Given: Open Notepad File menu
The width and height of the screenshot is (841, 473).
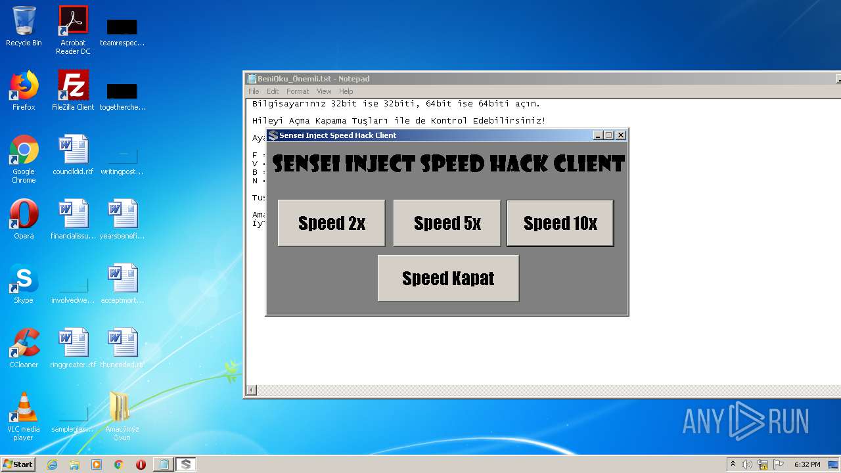Looking at the screenshot, I should click(x=254, y=91).
